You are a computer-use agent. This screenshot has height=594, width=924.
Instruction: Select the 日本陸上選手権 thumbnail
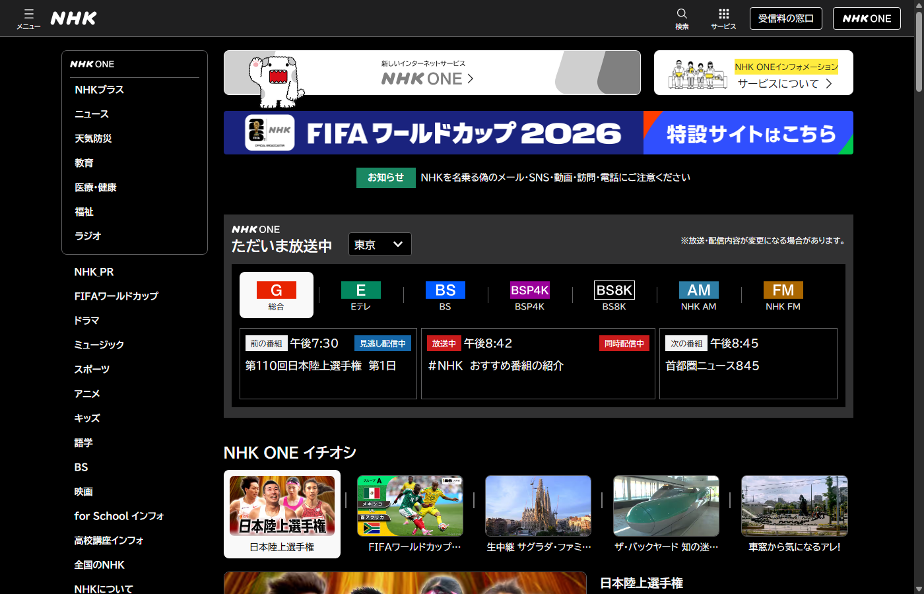click(x=282, y=514)
